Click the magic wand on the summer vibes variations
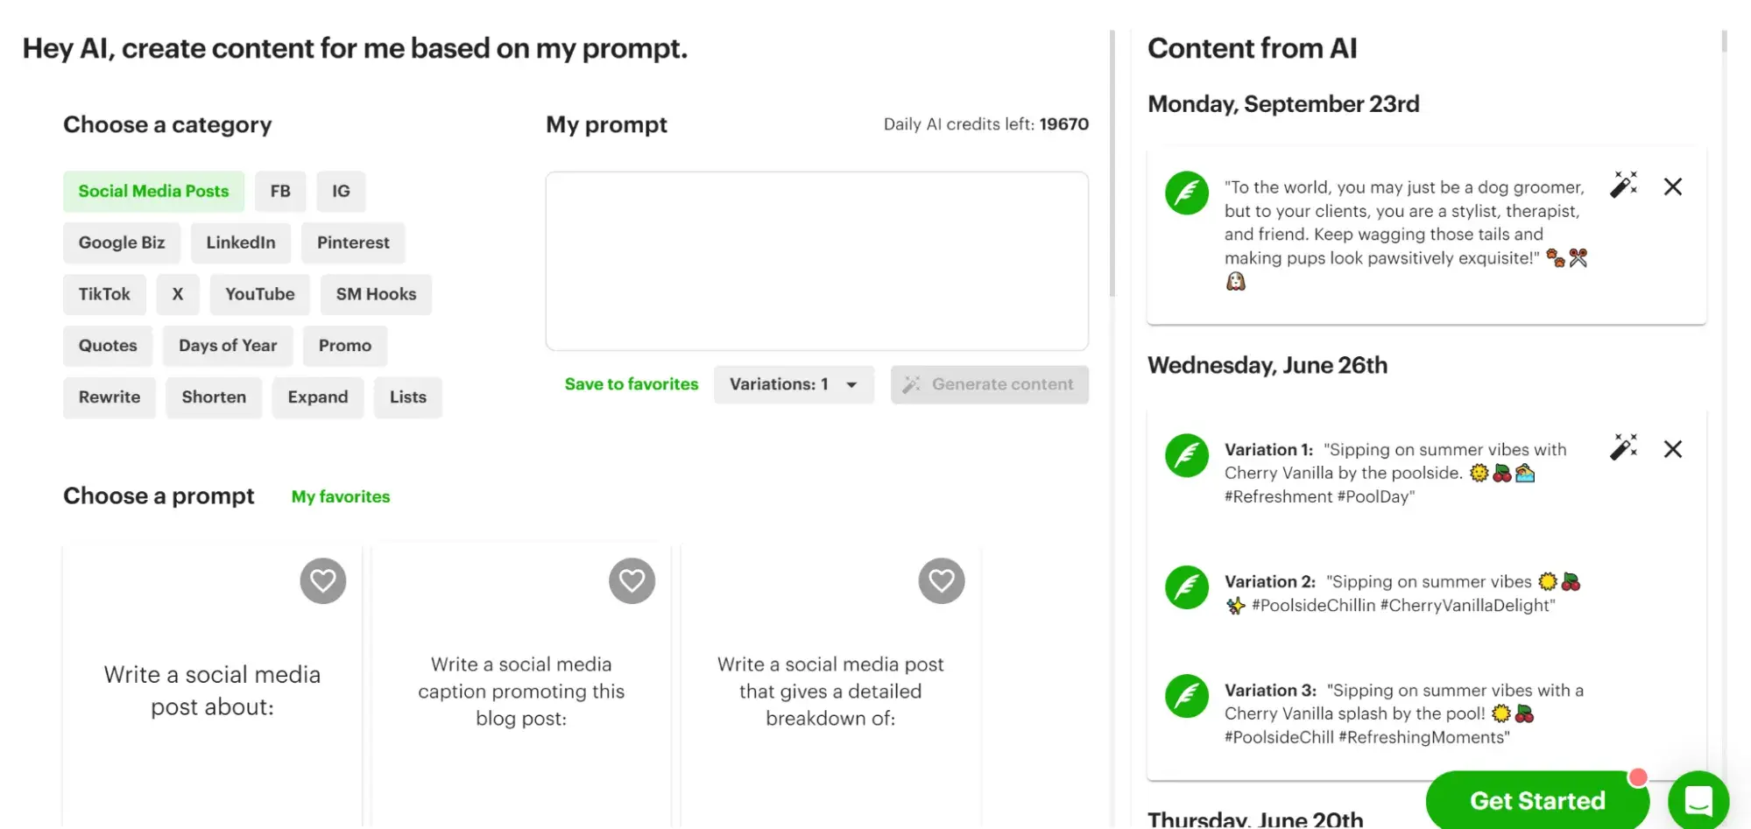The height and width of the screenshot is (829, 1751). coord(1624,448)
